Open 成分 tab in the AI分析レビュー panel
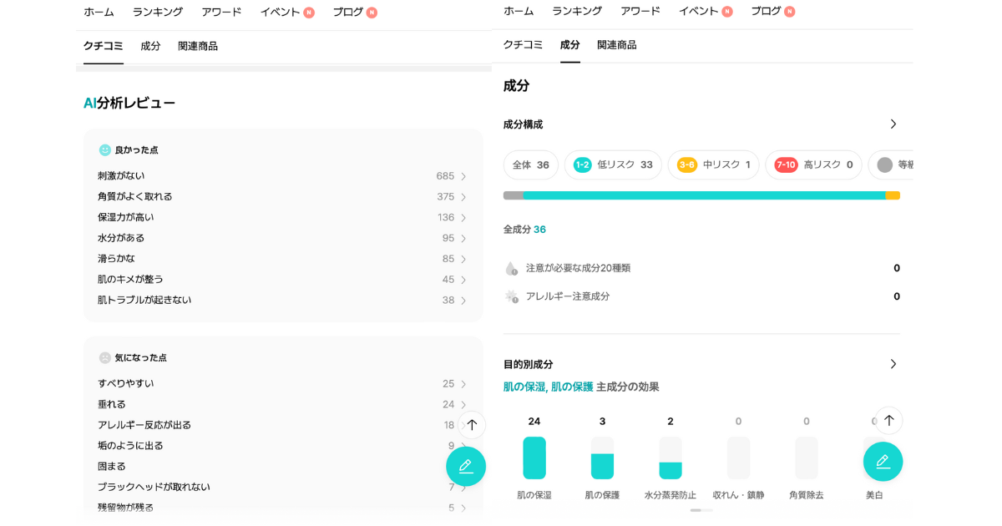 click(150, 46)
